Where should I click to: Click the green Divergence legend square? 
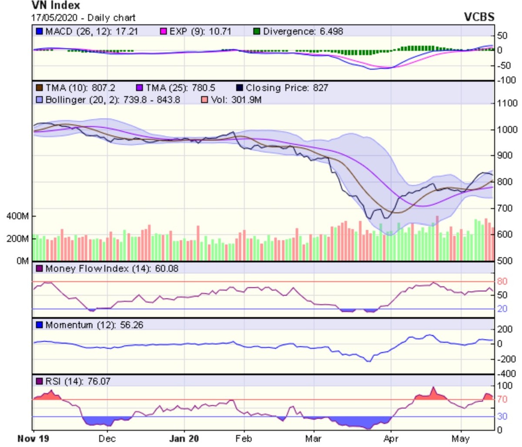point(257,32)
